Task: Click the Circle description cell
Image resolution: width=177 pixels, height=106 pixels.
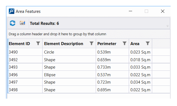Action: point(69,52)
